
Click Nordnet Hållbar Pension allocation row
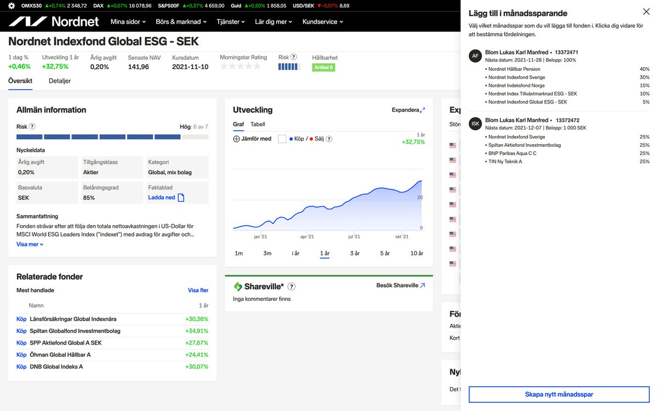tap(568, 69)
